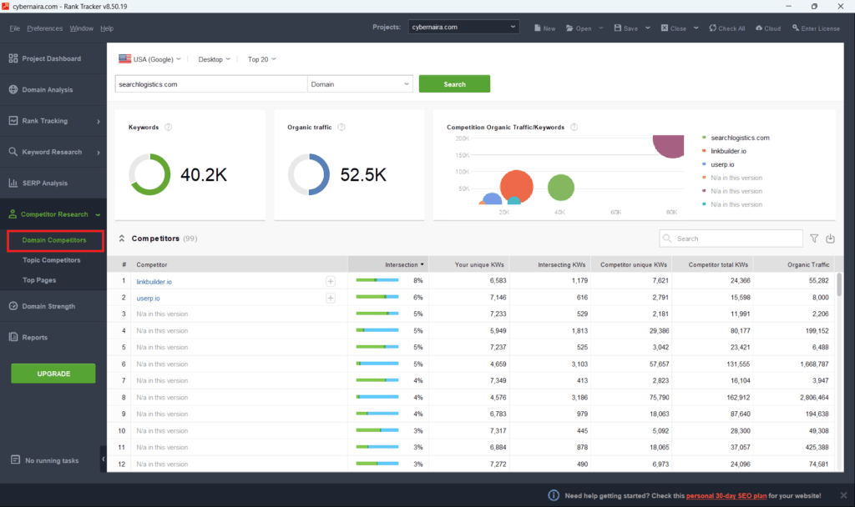Open the USA (Google) search engine dropdown
The image size is (855, 507).
tap(150, 59)
